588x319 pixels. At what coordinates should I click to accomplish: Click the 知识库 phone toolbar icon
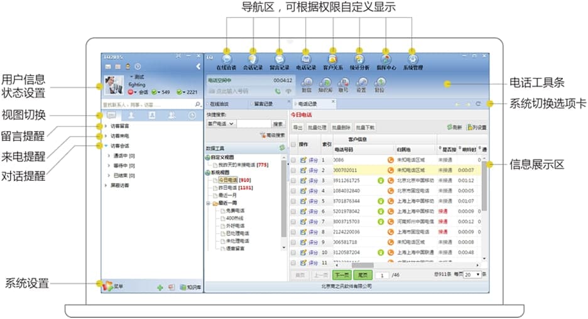(325, 84)
